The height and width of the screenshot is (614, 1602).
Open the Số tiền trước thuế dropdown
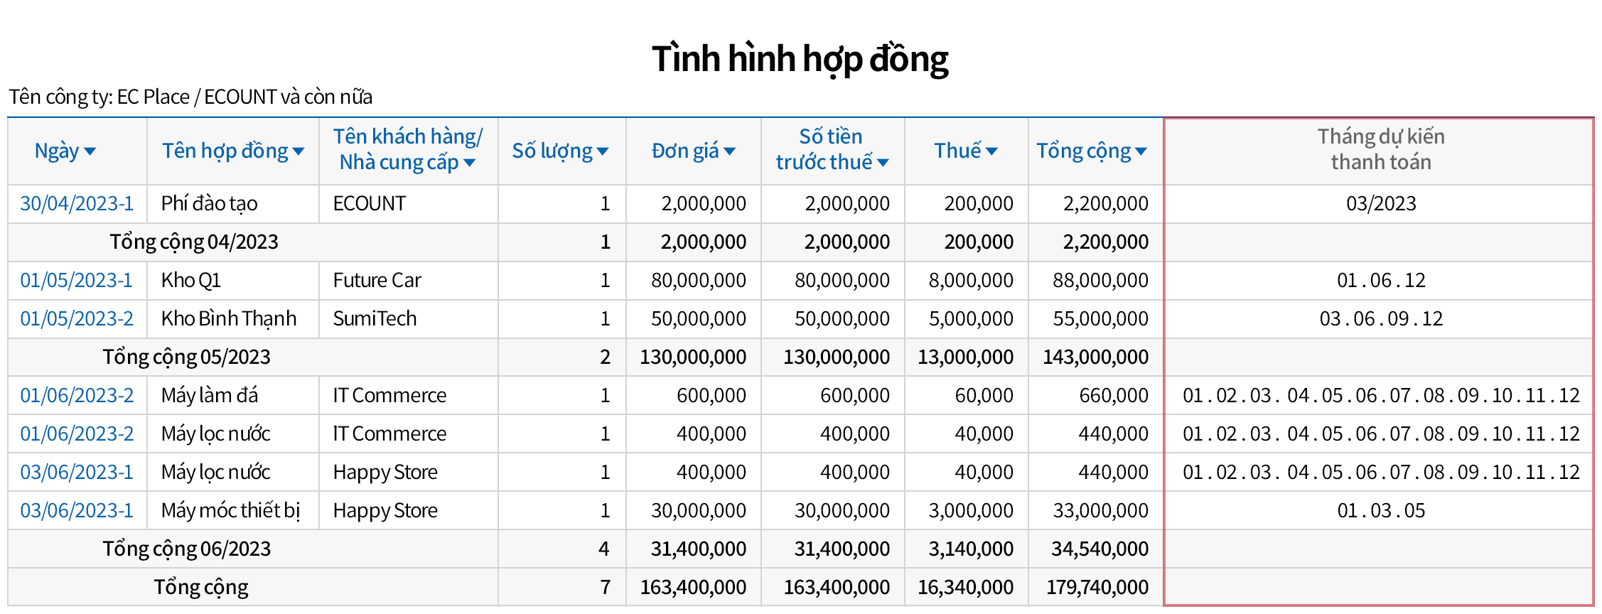click(883, 163)
